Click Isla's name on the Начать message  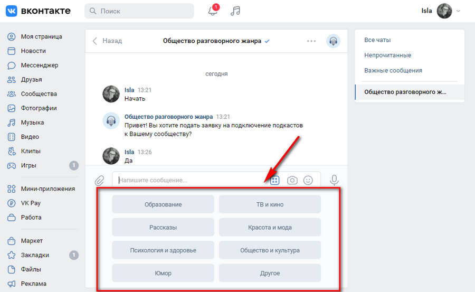pyautogui.click(x=129, y=90)
